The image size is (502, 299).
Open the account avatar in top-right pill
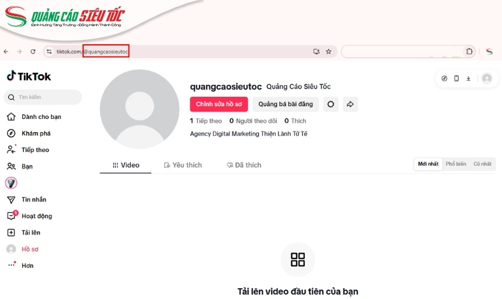(487, 78)
